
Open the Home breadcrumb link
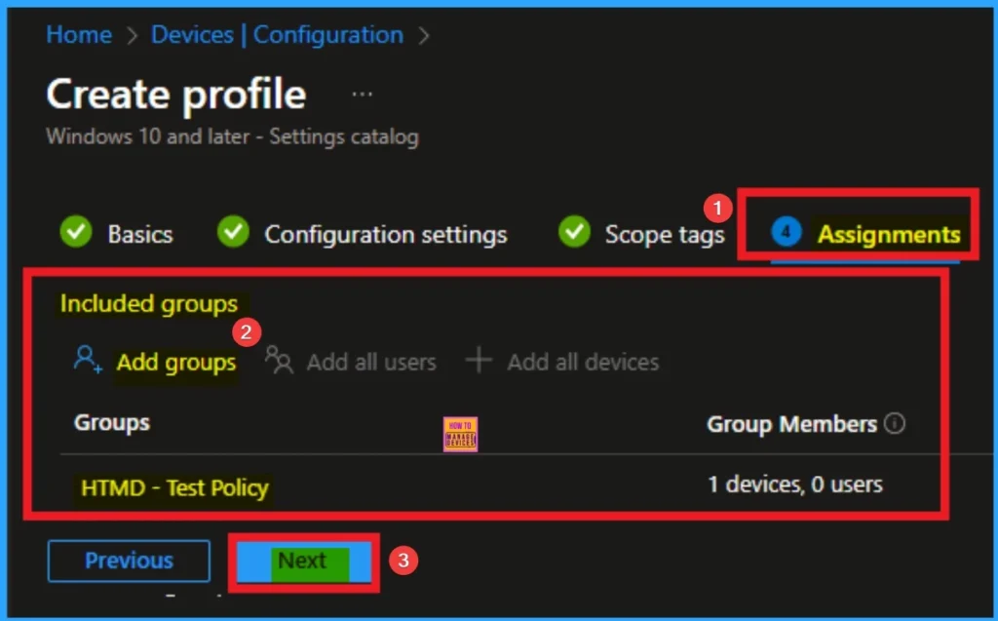(79, 34)
